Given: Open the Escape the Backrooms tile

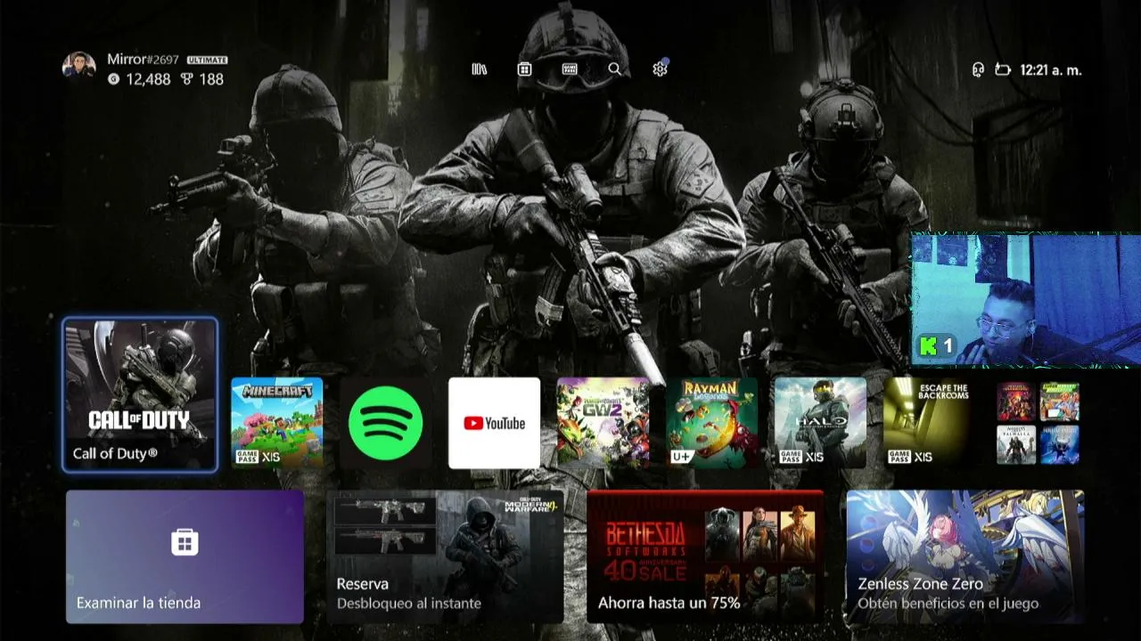Looking at the screenshot, I should (x=930, y=423).
